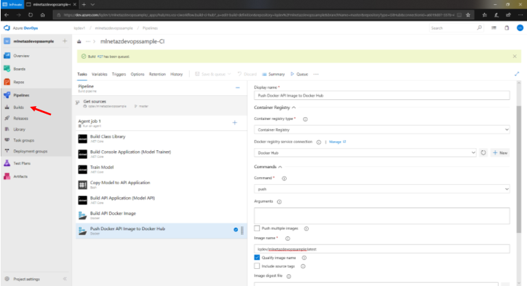Uncheck Qualify image name
Image resolution: width=527 pixels, height=286 pixels.
click(257, 257)
